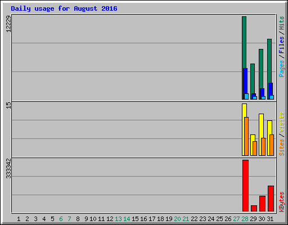Click green weekend day label 27
This screenshot has height=225, width=288.
(x=236, y=219)
